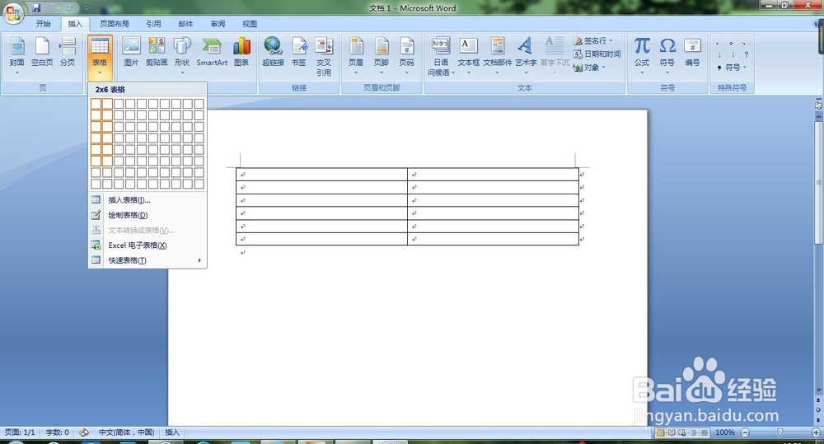824x444 pixels.
Task: Open special symbols 符号 dropdown
Action: click(733, 68)
